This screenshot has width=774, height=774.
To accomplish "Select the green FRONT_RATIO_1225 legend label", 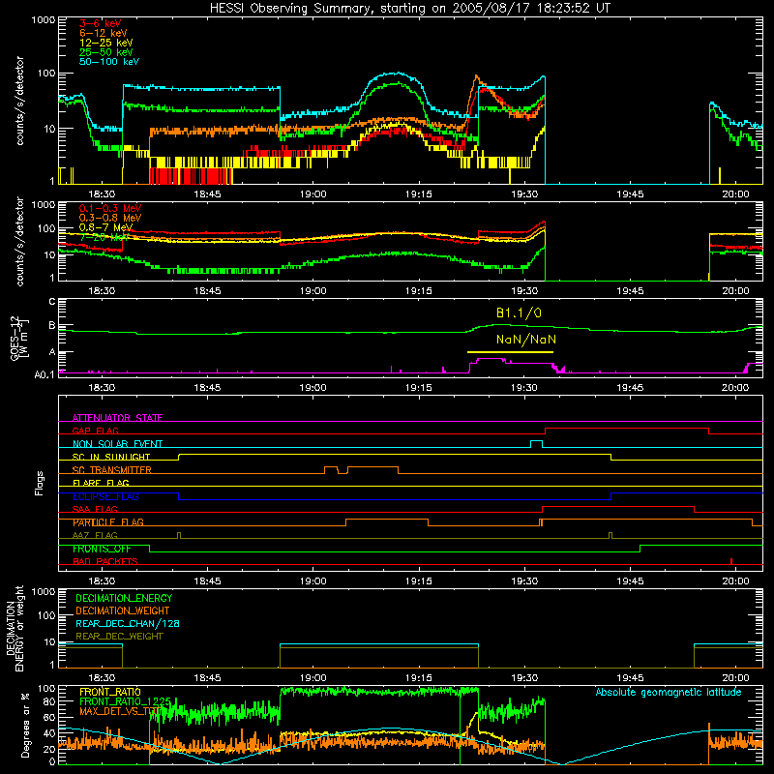I will click(x=125, y=701).
